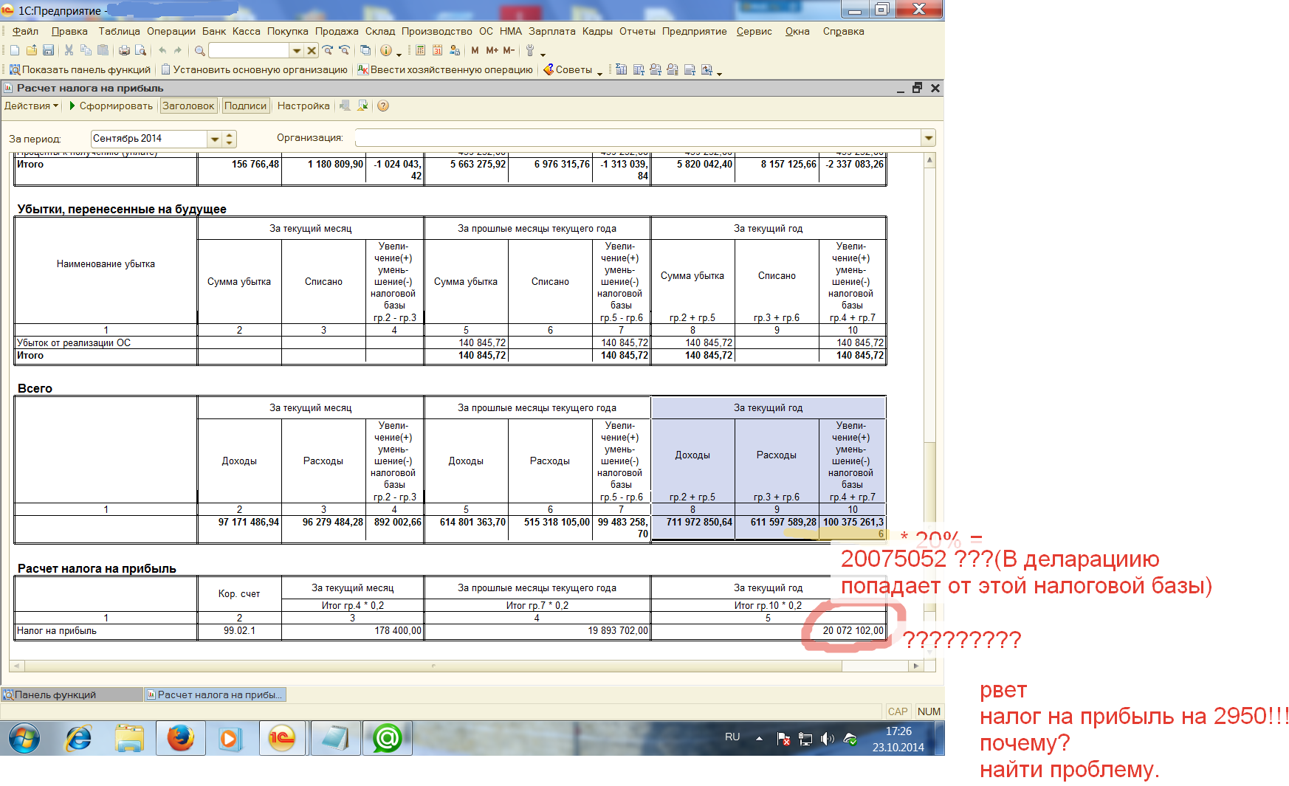Click the Сформировать button
The height and width of the screenshot is (786, 1289).
click(x=111, y=106)
